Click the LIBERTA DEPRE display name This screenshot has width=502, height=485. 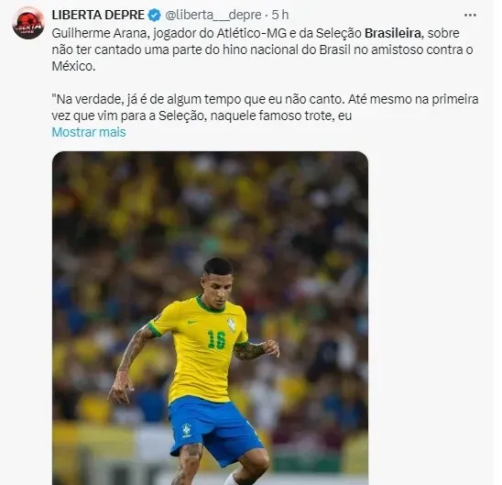point(98,15)
